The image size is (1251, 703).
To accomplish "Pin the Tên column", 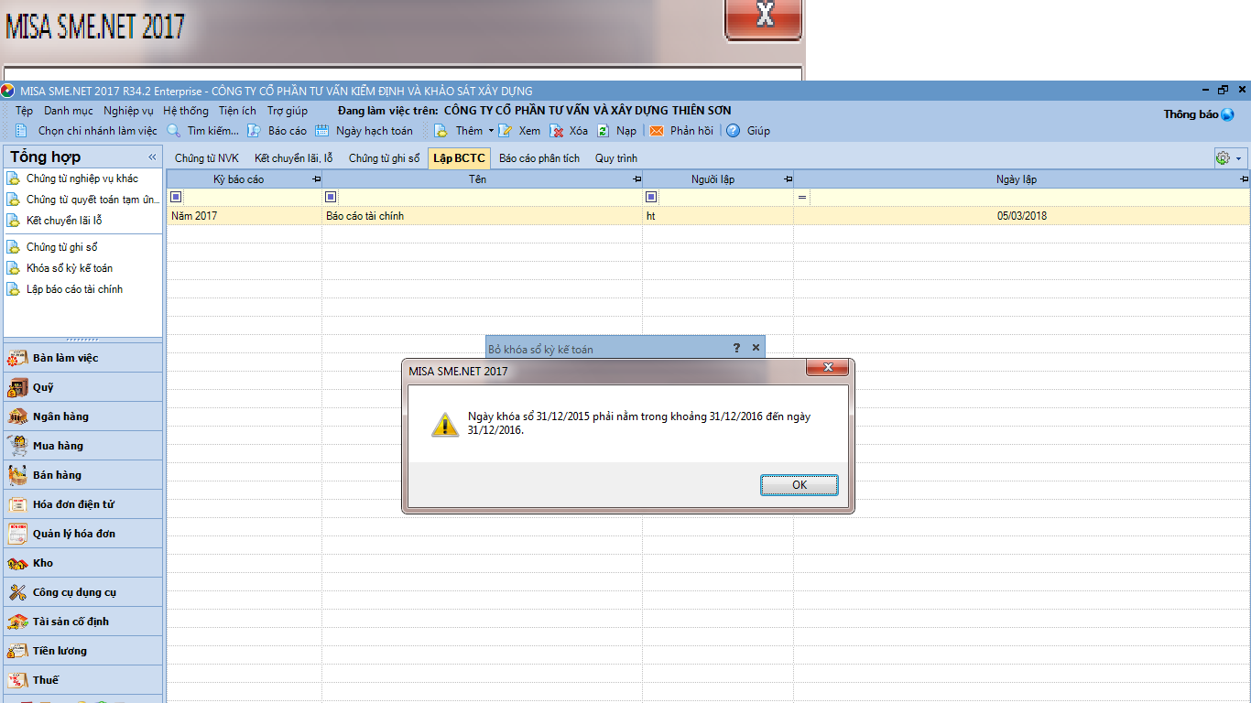I will coord(637,179).
